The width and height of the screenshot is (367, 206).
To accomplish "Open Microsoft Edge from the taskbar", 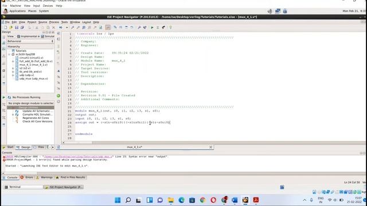I will pos(181,200).
